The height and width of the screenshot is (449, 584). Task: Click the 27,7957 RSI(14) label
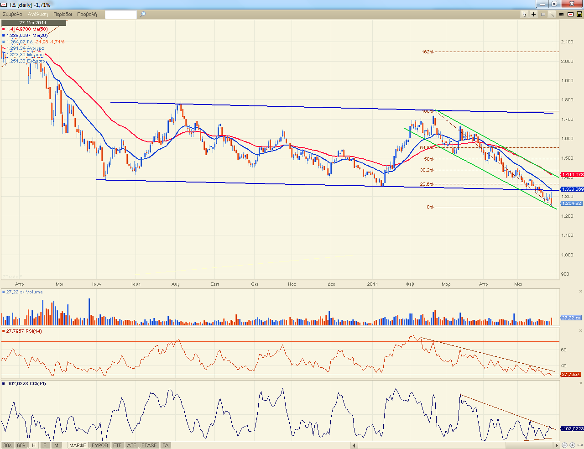pos(22,331)
